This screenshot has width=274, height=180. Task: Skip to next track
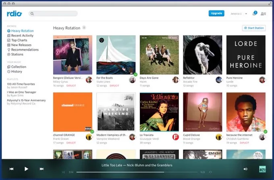pos(42,169)
